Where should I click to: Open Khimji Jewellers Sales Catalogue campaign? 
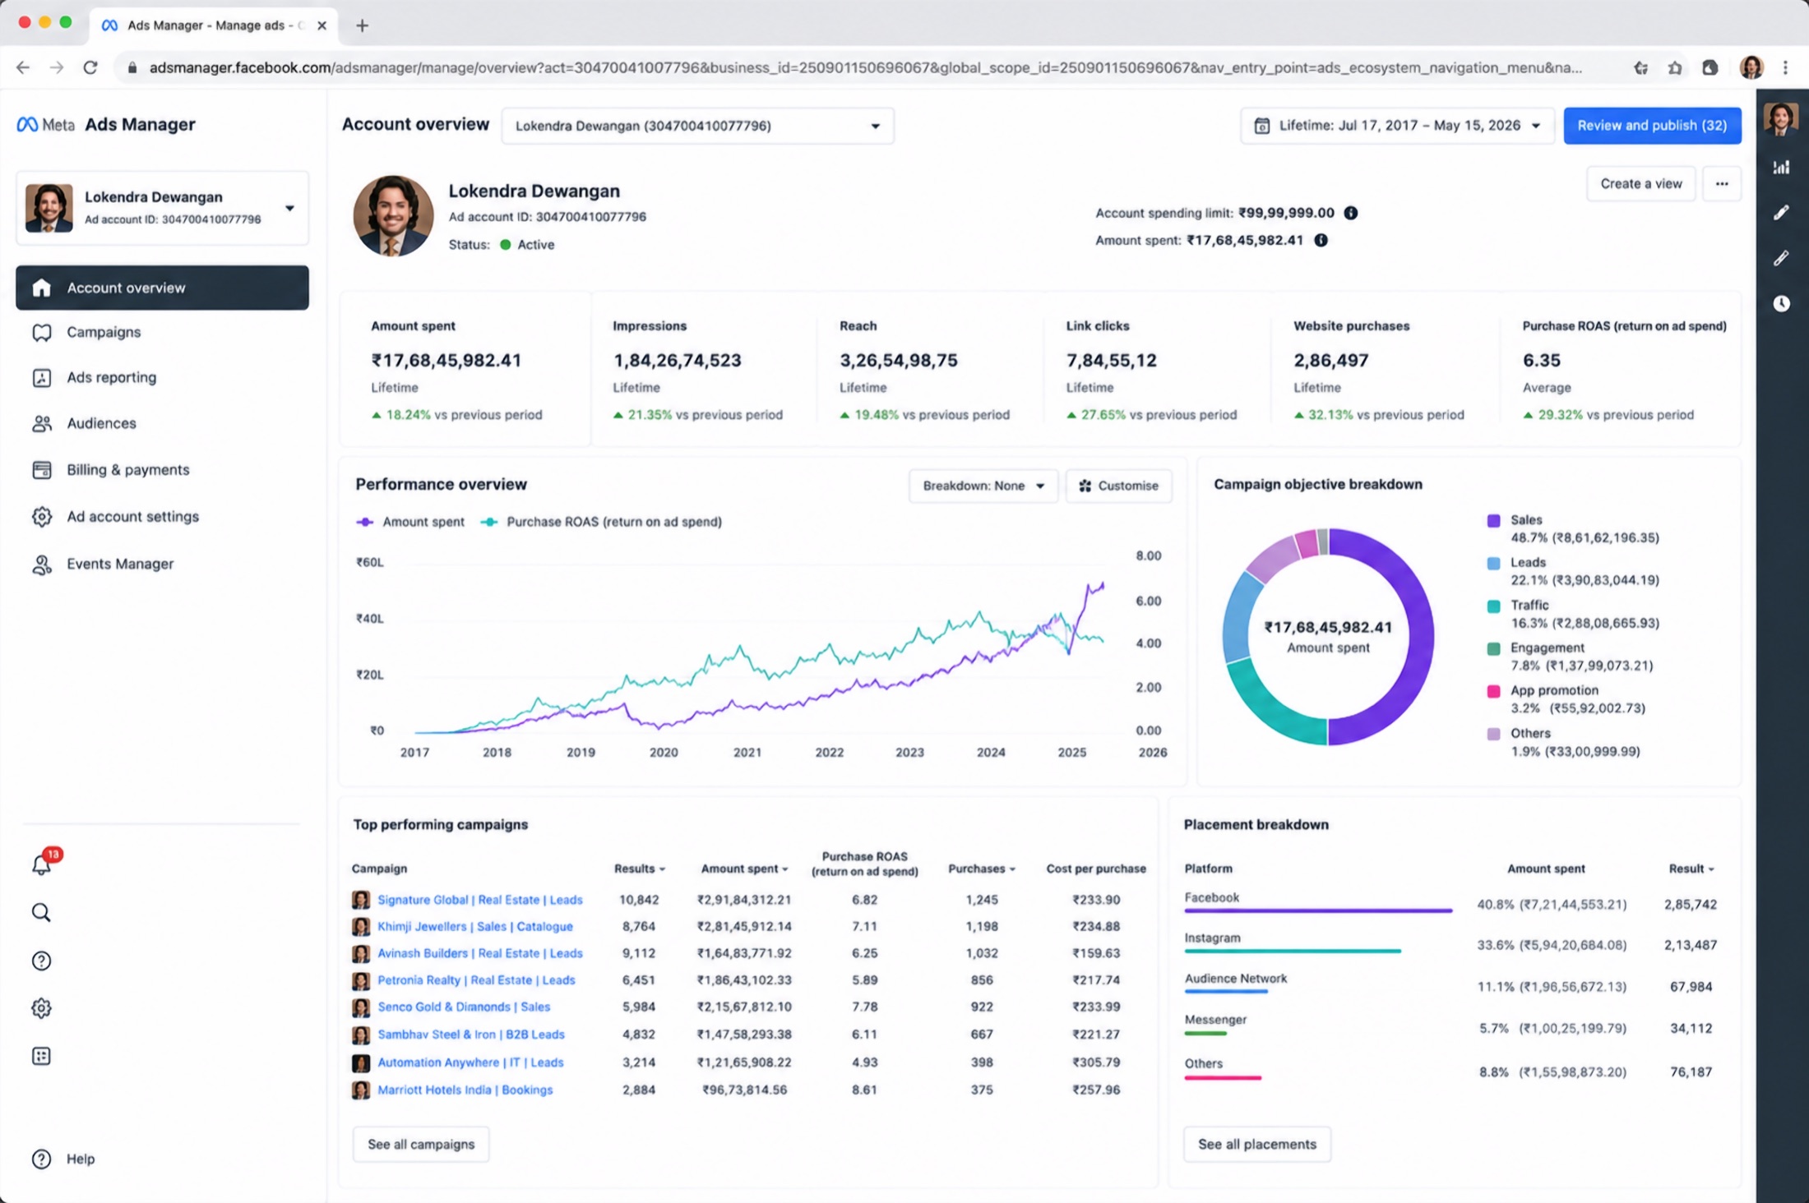pos(475,926)
